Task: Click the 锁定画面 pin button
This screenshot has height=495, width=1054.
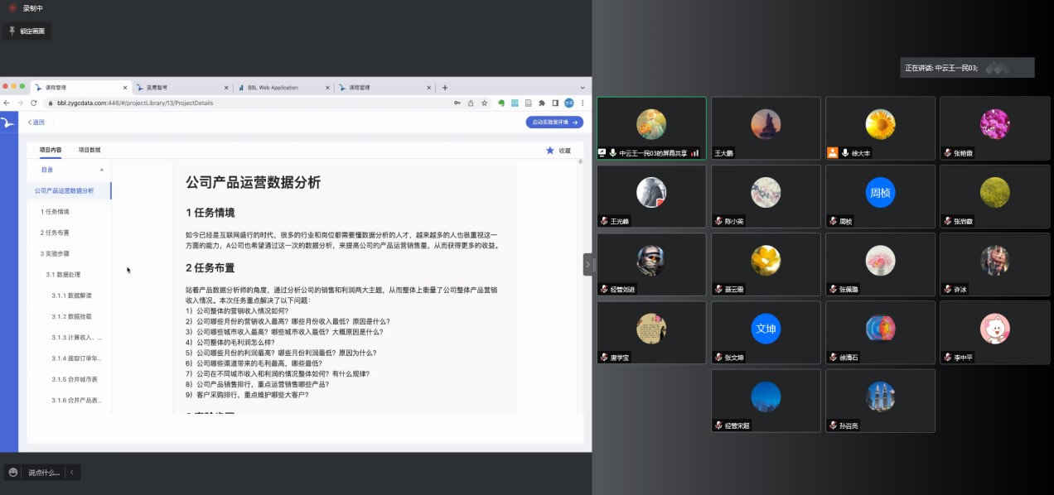Action: 27,31
